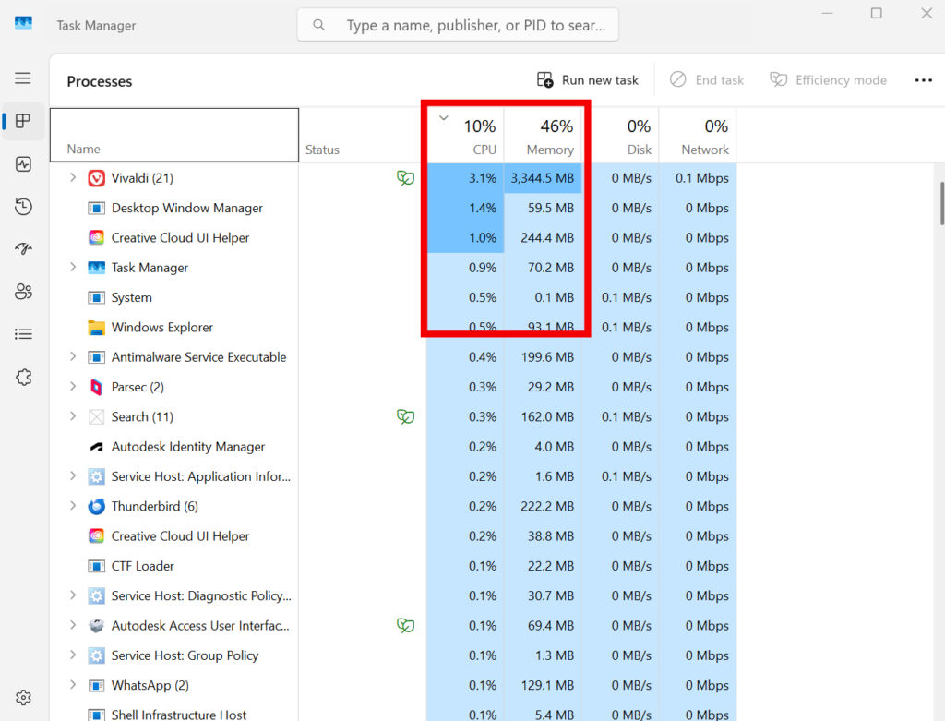945x721 pixels.
Task: Open App history from the sidebar
Action: [x=23, y=207]
